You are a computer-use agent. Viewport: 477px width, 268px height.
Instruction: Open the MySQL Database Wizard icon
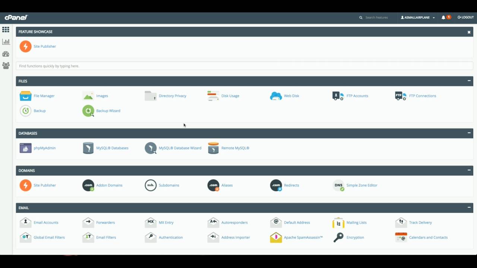pyautogui.click(x=151, y=148)
